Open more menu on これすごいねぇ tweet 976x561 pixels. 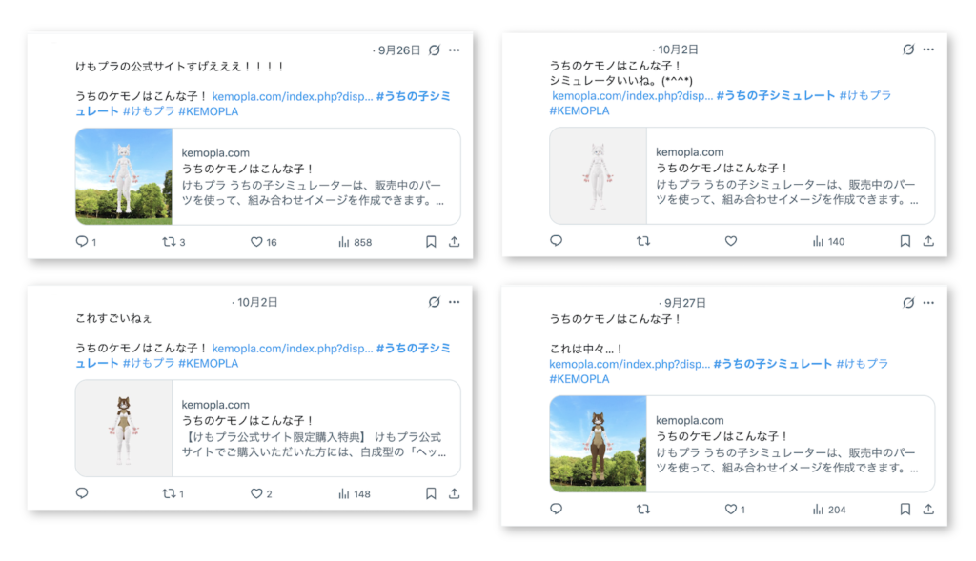pos(455,302)
